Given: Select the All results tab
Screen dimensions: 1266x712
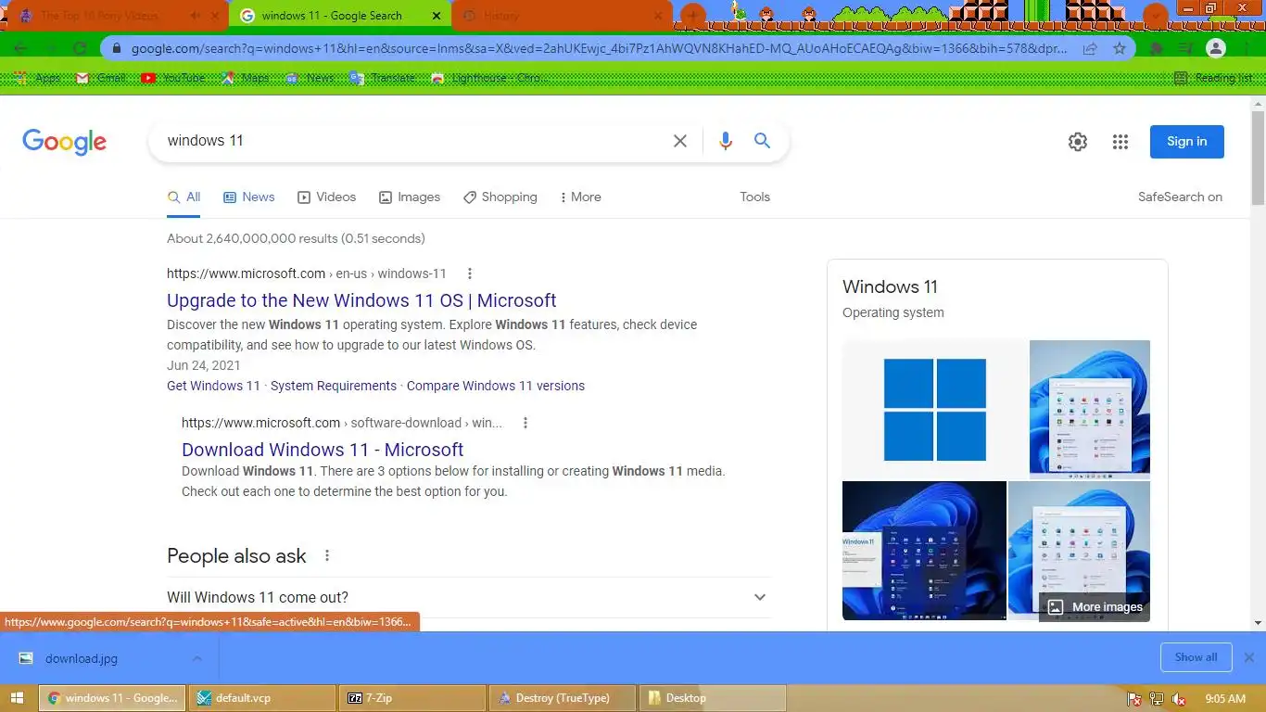Looking at the screenshot, I should click(x=184, y=197).
